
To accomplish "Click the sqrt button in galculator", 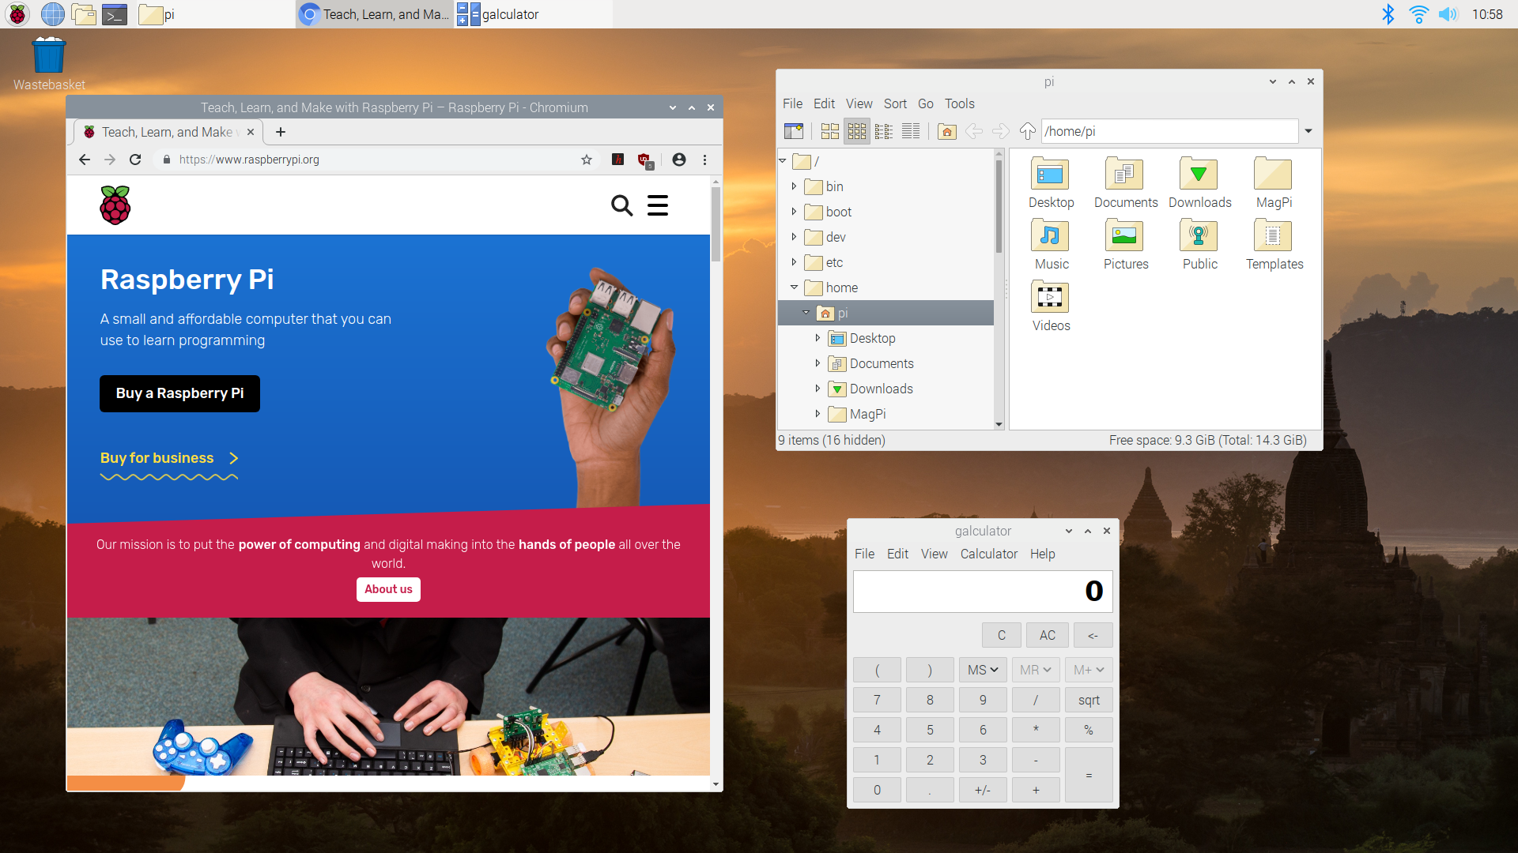I will coord(1089,700).
